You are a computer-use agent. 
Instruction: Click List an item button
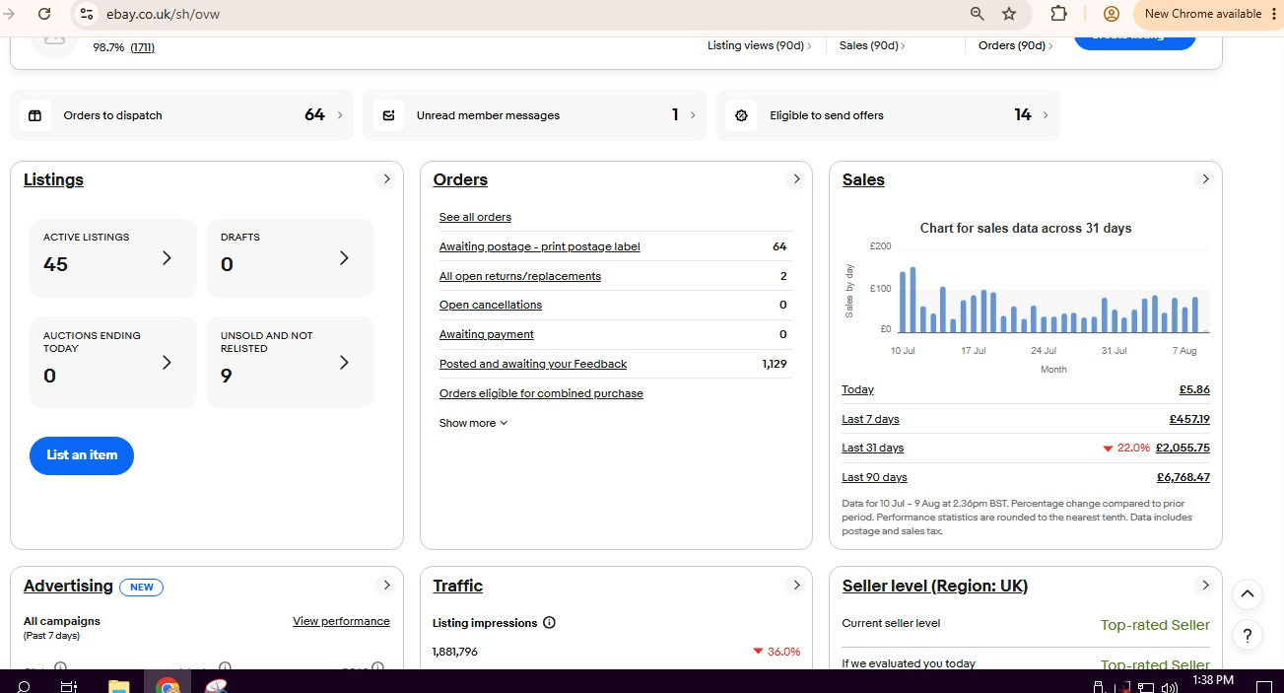click(x=82, y=455)
